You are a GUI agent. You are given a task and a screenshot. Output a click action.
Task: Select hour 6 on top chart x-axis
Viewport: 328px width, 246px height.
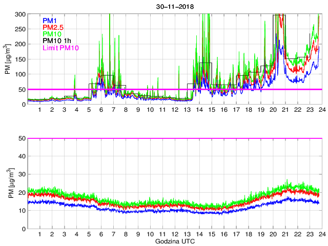(100, 110)
